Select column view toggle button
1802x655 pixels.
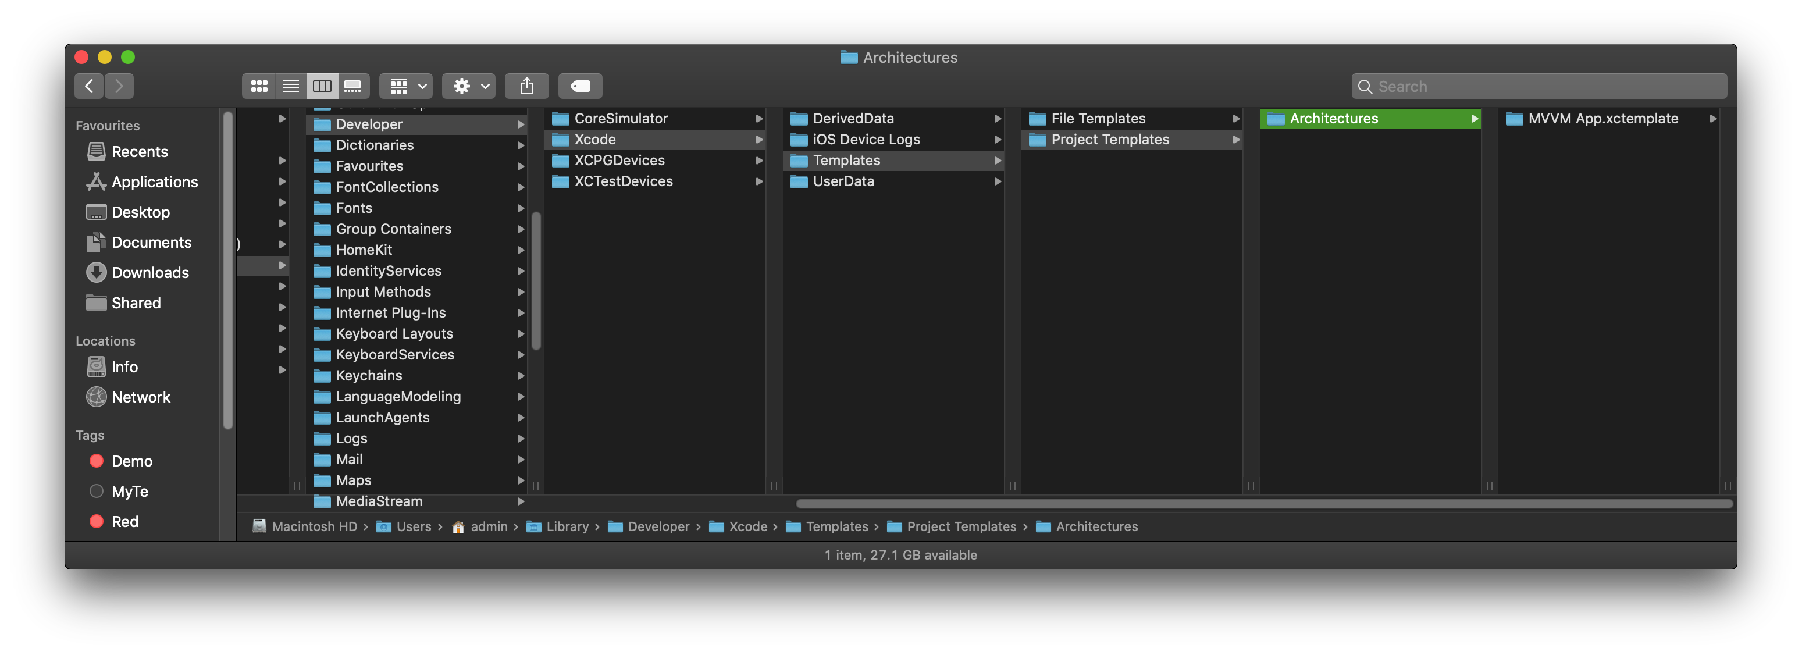322,86
